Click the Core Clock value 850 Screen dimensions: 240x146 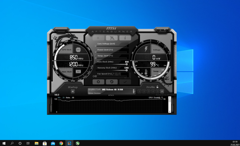coord(127,62)
